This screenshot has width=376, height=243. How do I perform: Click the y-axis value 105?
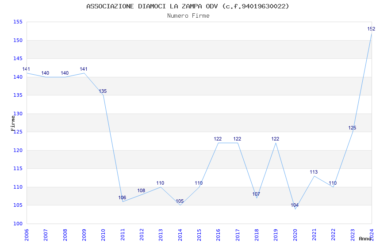[x=18, y=205]
